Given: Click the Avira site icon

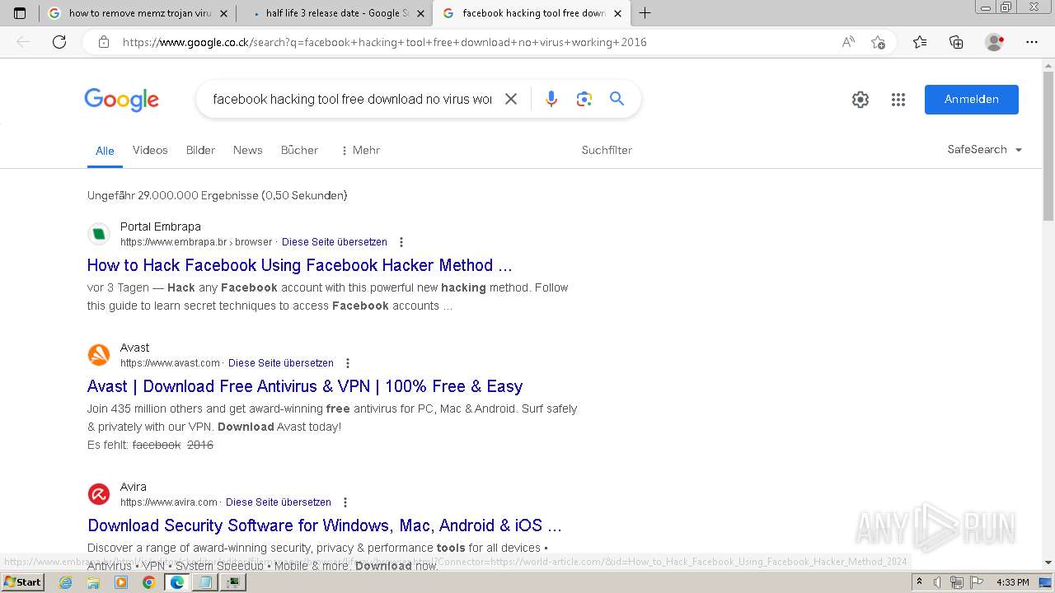Looking at the screenshot, I should pyautogui.click(x=99, y=494).
